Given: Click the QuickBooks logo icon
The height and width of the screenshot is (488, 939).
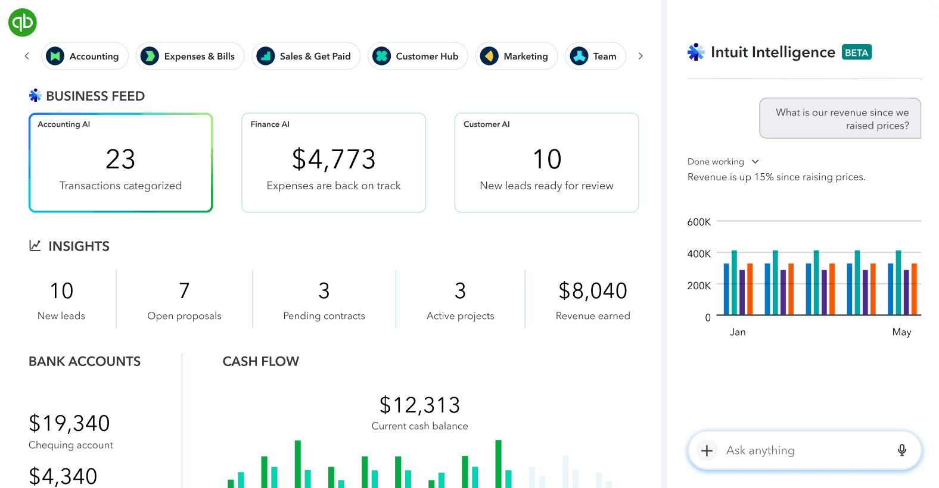Looking at the screenshot, I should click(x=23, y=23).
